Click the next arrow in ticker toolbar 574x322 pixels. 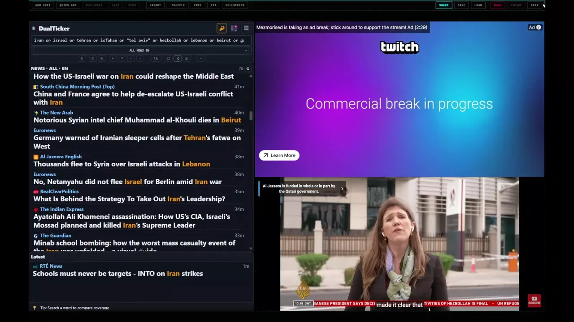point(140,59)
